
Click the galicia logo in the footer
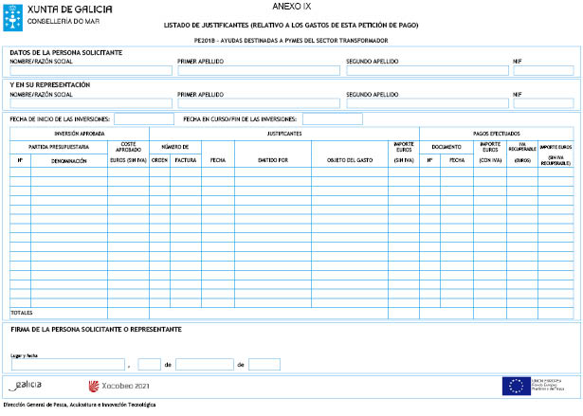tap(26, 386)
